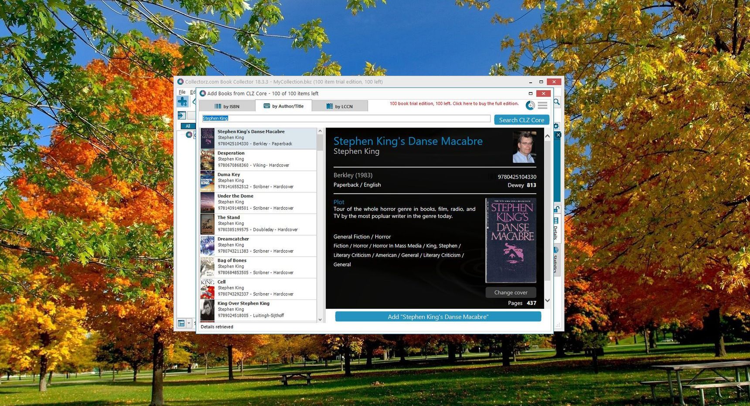Maximize the Add Books dialog
Image resolution: width=750 pixels, height=406 pixels.
[x=530, y=93]
